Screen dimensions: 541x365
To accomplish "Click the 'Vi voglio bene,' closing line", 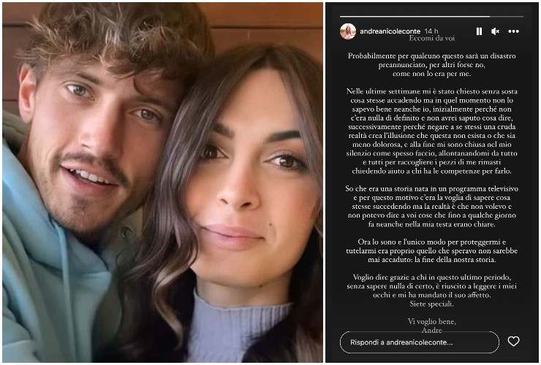I will point(431,322).
